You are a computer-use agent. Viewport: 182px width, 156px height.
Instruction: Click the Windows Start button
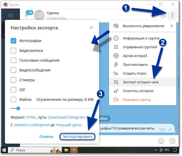coord(4,150)
